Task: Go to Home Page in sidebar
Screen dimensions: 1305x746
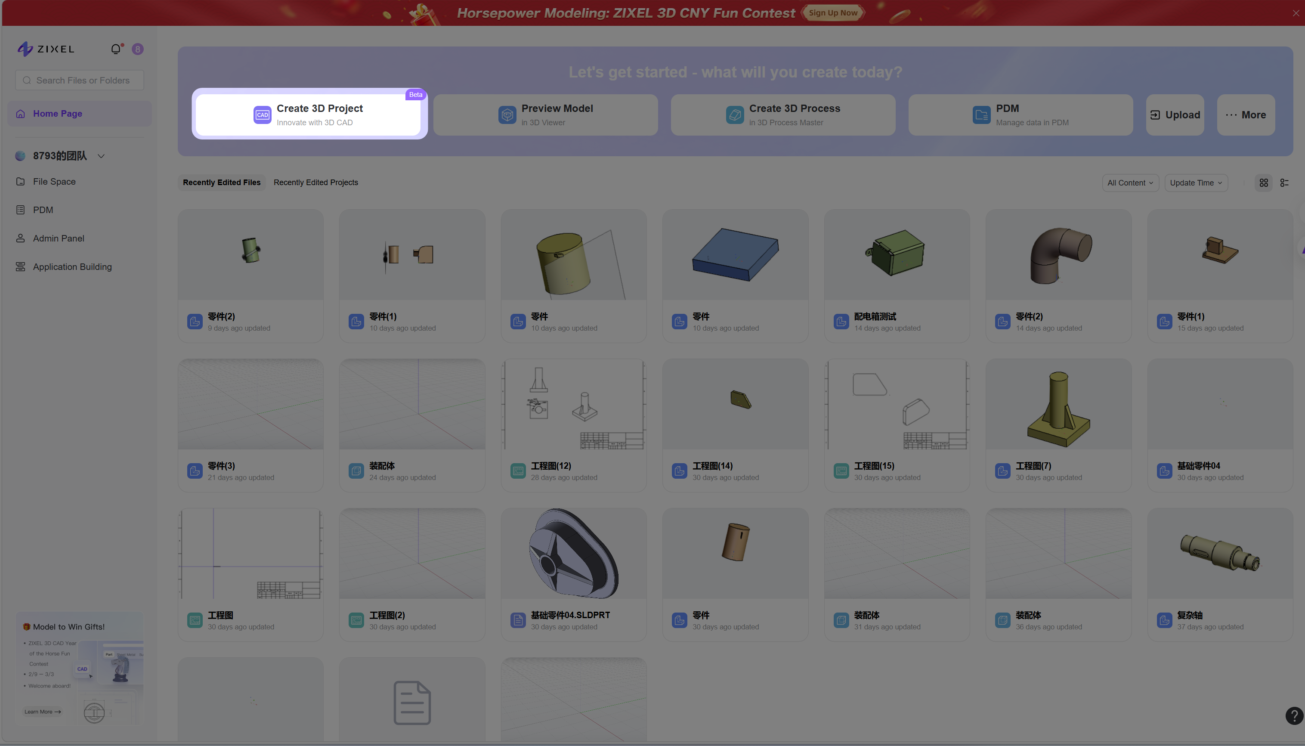Action: coord(80,114)
